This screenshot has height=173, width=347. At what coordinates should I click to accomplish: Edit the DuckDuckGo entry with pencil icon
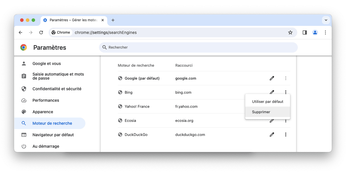(x=272, y=134)
